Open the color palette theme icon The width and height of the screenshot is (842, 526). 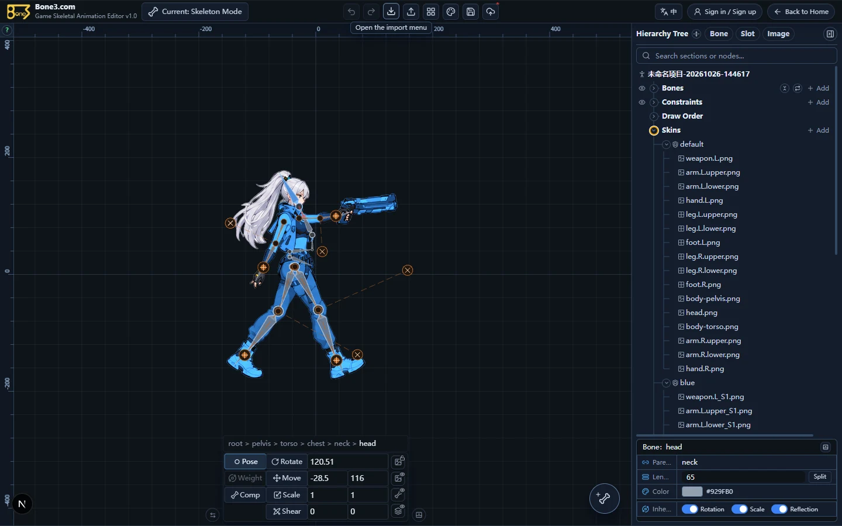451,12
